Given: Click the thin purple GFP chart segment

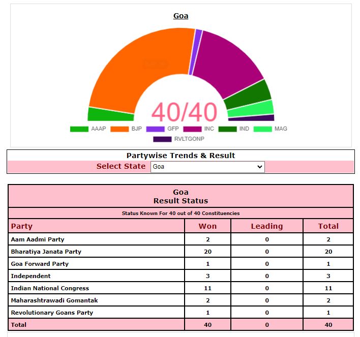Looking at the screenshot, I should pyautogui.click(x=195, y=53).
